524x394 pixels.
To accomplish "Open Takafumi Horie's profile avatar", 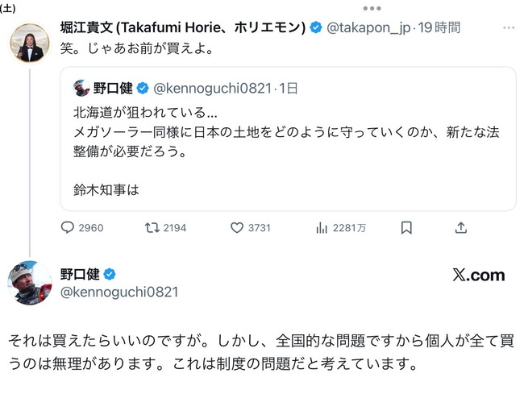I will pos(30,42).
